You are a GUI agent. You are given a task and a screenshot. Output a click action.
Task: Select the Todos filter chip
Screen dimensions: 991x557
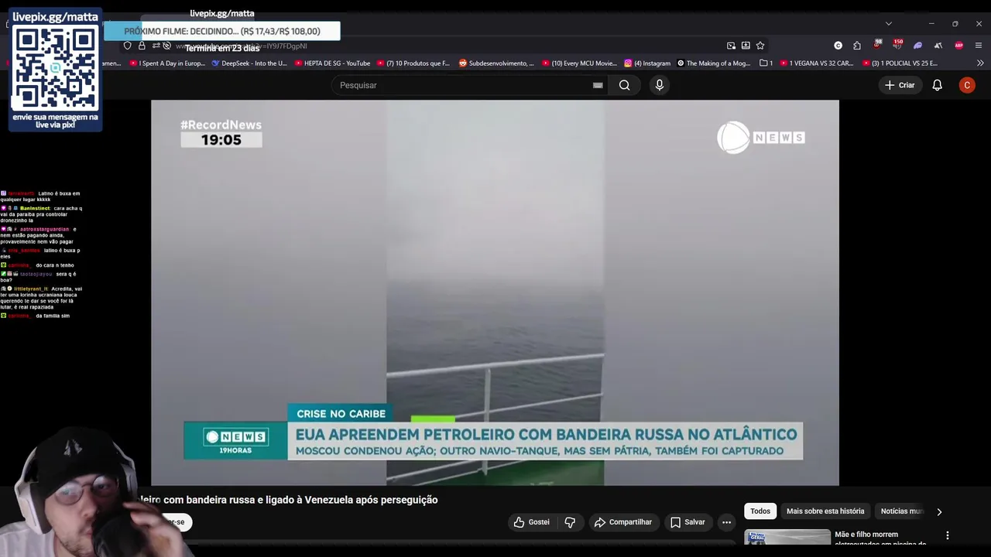click(x=760, y=511)
